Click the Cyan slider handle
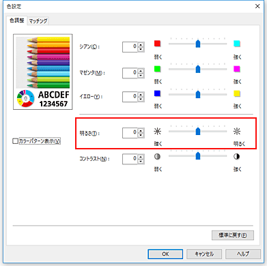The height and width of the screenshot is (266, 267). coord(198,44)
